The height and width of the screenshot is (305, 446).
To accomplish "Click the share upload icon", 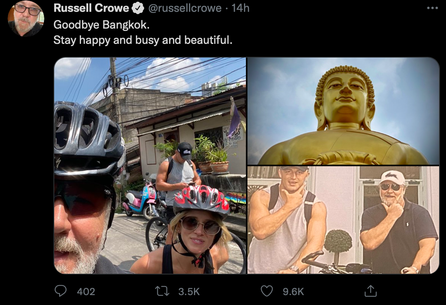I will point(370,291).
